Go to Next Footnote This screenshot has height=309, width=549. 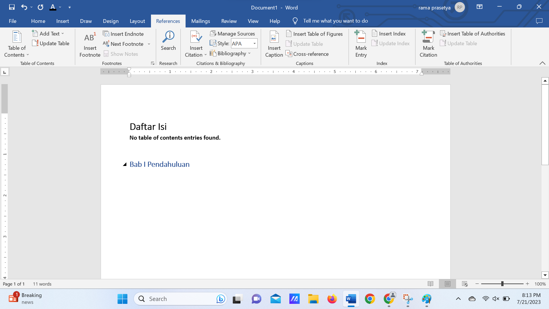point(123,44)
